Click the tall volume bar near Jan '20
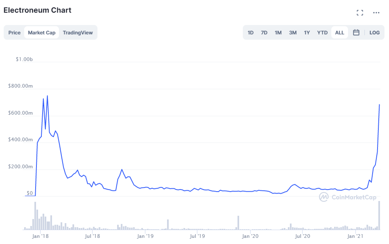The image size is (389, 244). [238, 223]
